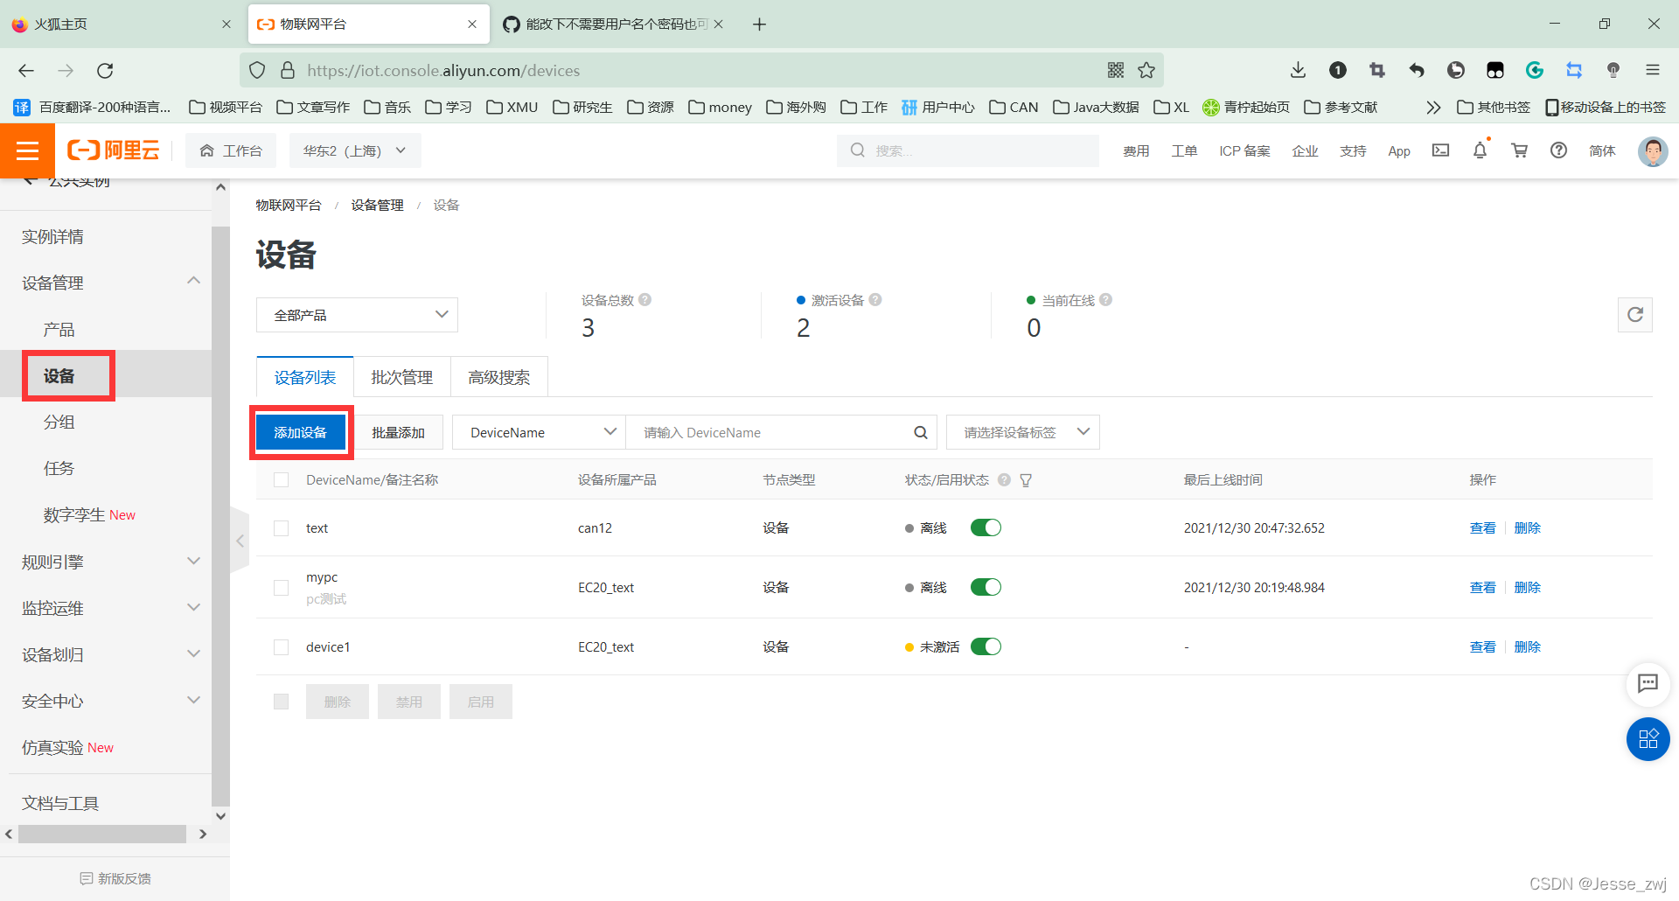1679x901 pixels.
Task: Open 查看 for device1
Action: [x=1482, y=646]
